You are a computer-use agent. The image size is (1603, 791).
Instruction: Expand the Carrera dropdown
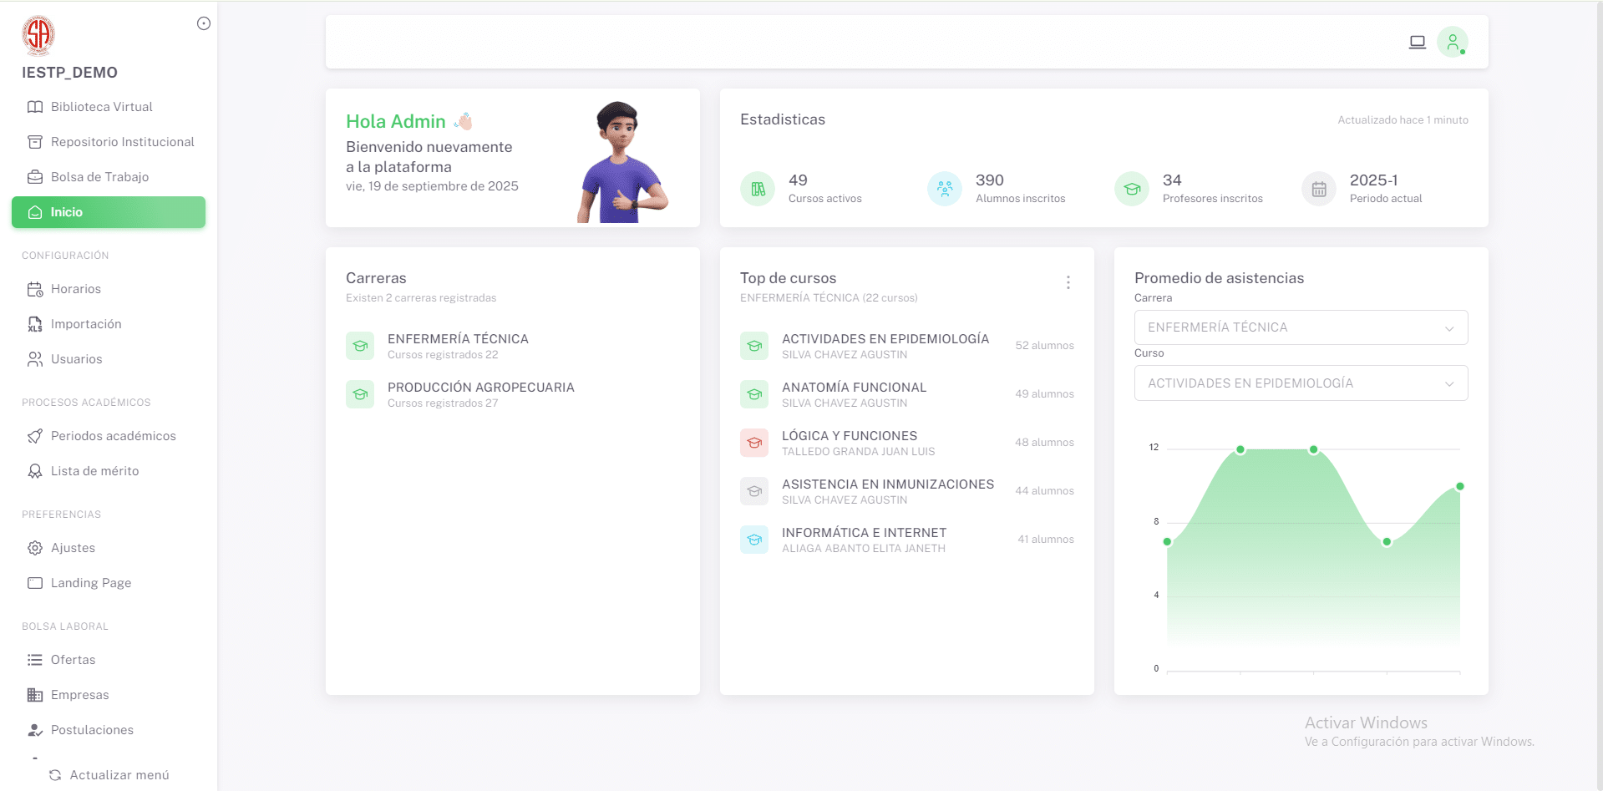1301,327
